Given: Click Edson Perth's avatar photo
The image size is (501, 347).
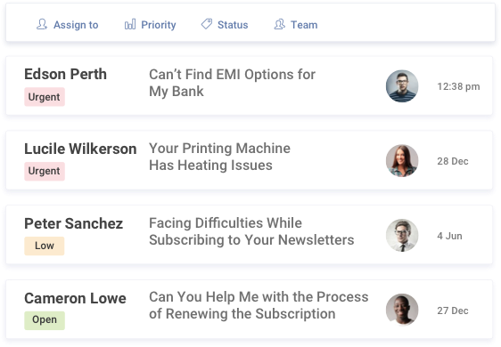Looking at the screenshot, I should (402, 86).
